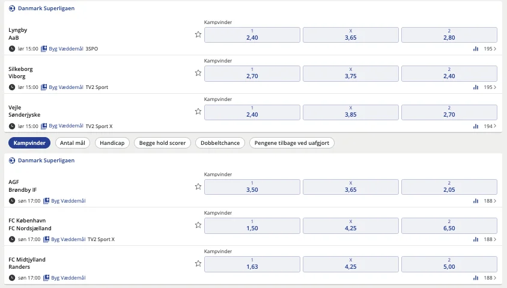Open Byg Væddemål for FC Midtjylland vs Randers

[68, 278]
